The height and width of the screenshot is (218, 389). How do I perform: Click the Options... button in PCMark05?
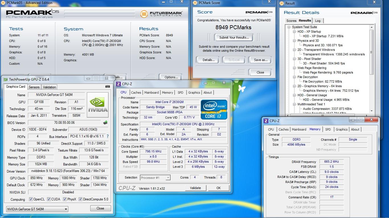point(171,77)
